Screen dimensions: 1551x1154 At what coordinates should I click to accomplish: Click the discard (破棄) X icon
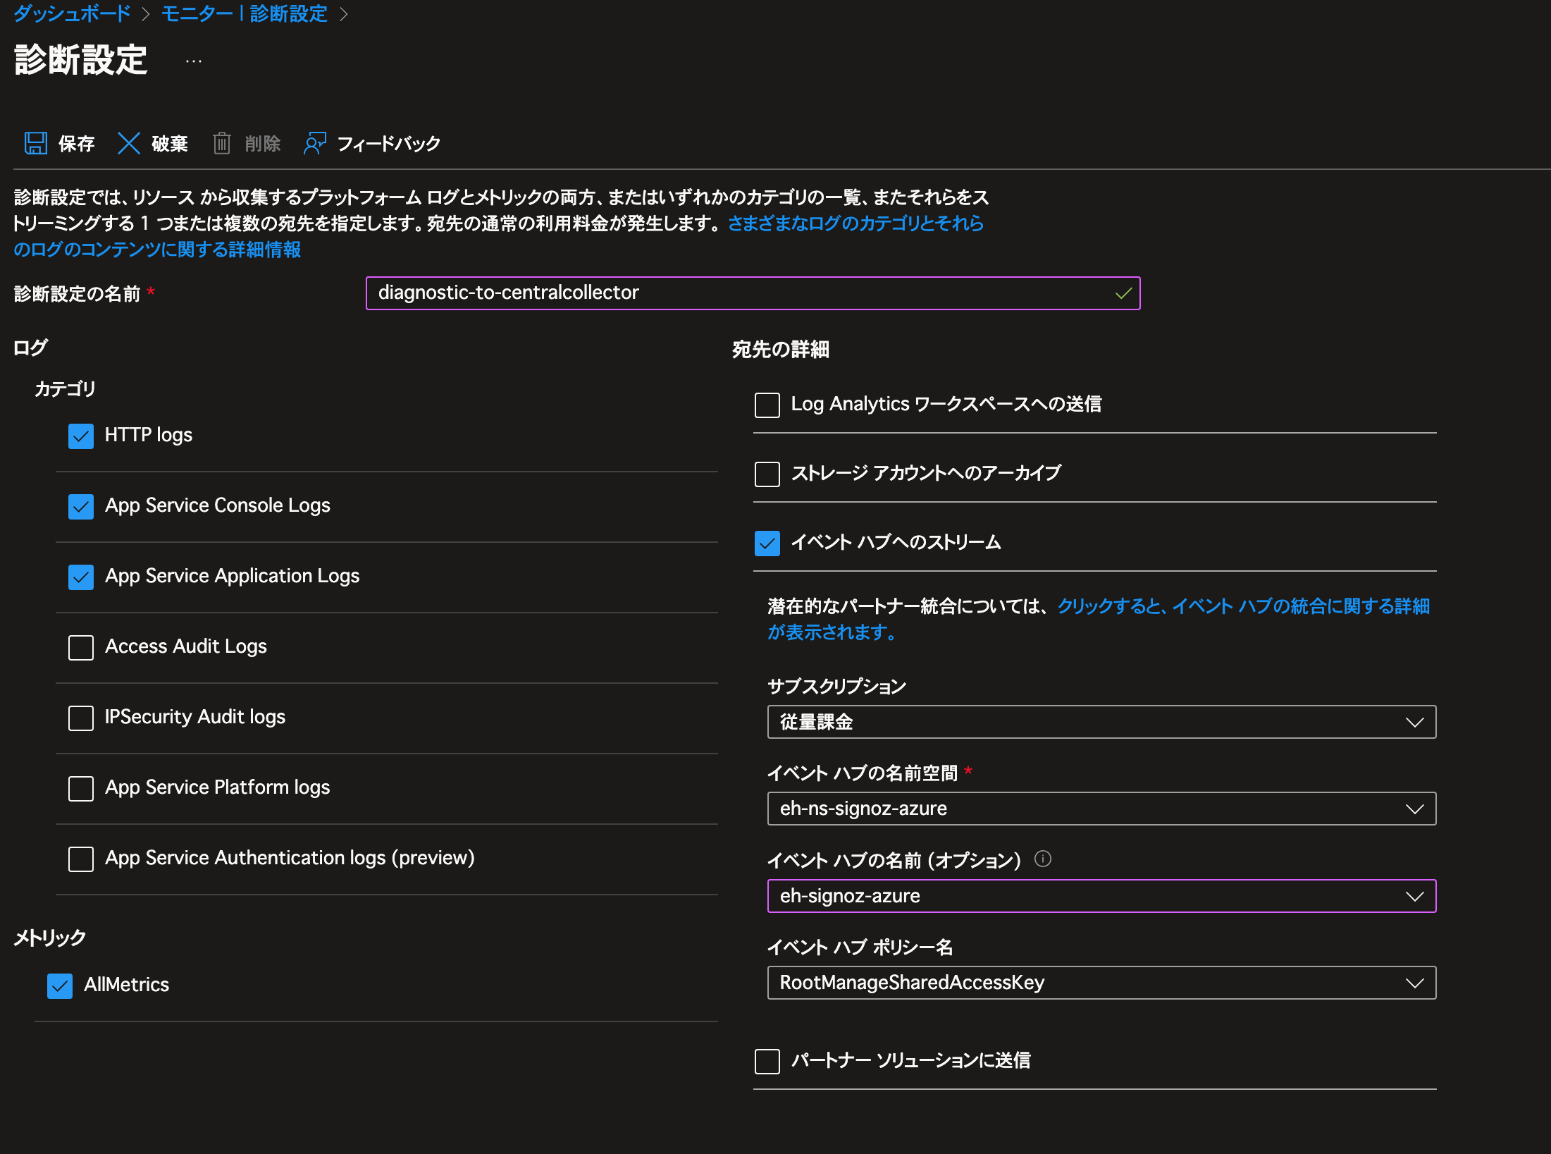(x=128, y=143)
